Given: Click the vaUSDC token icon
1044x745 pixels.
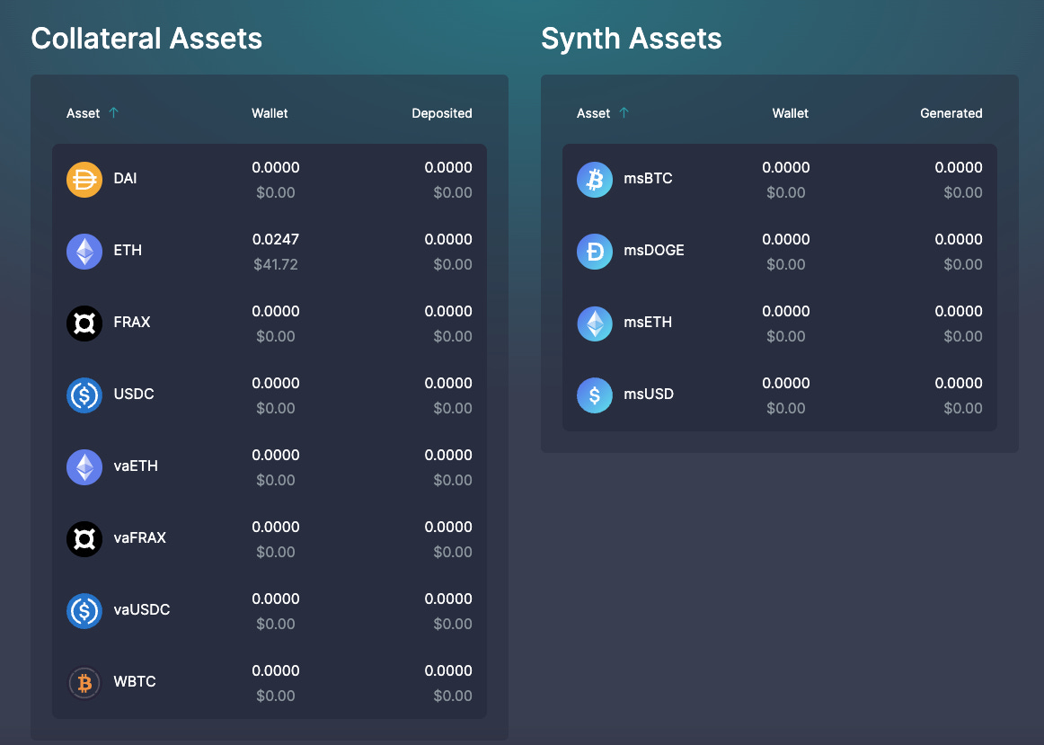Looking at the screenshot, I should (x=84, y=611).
